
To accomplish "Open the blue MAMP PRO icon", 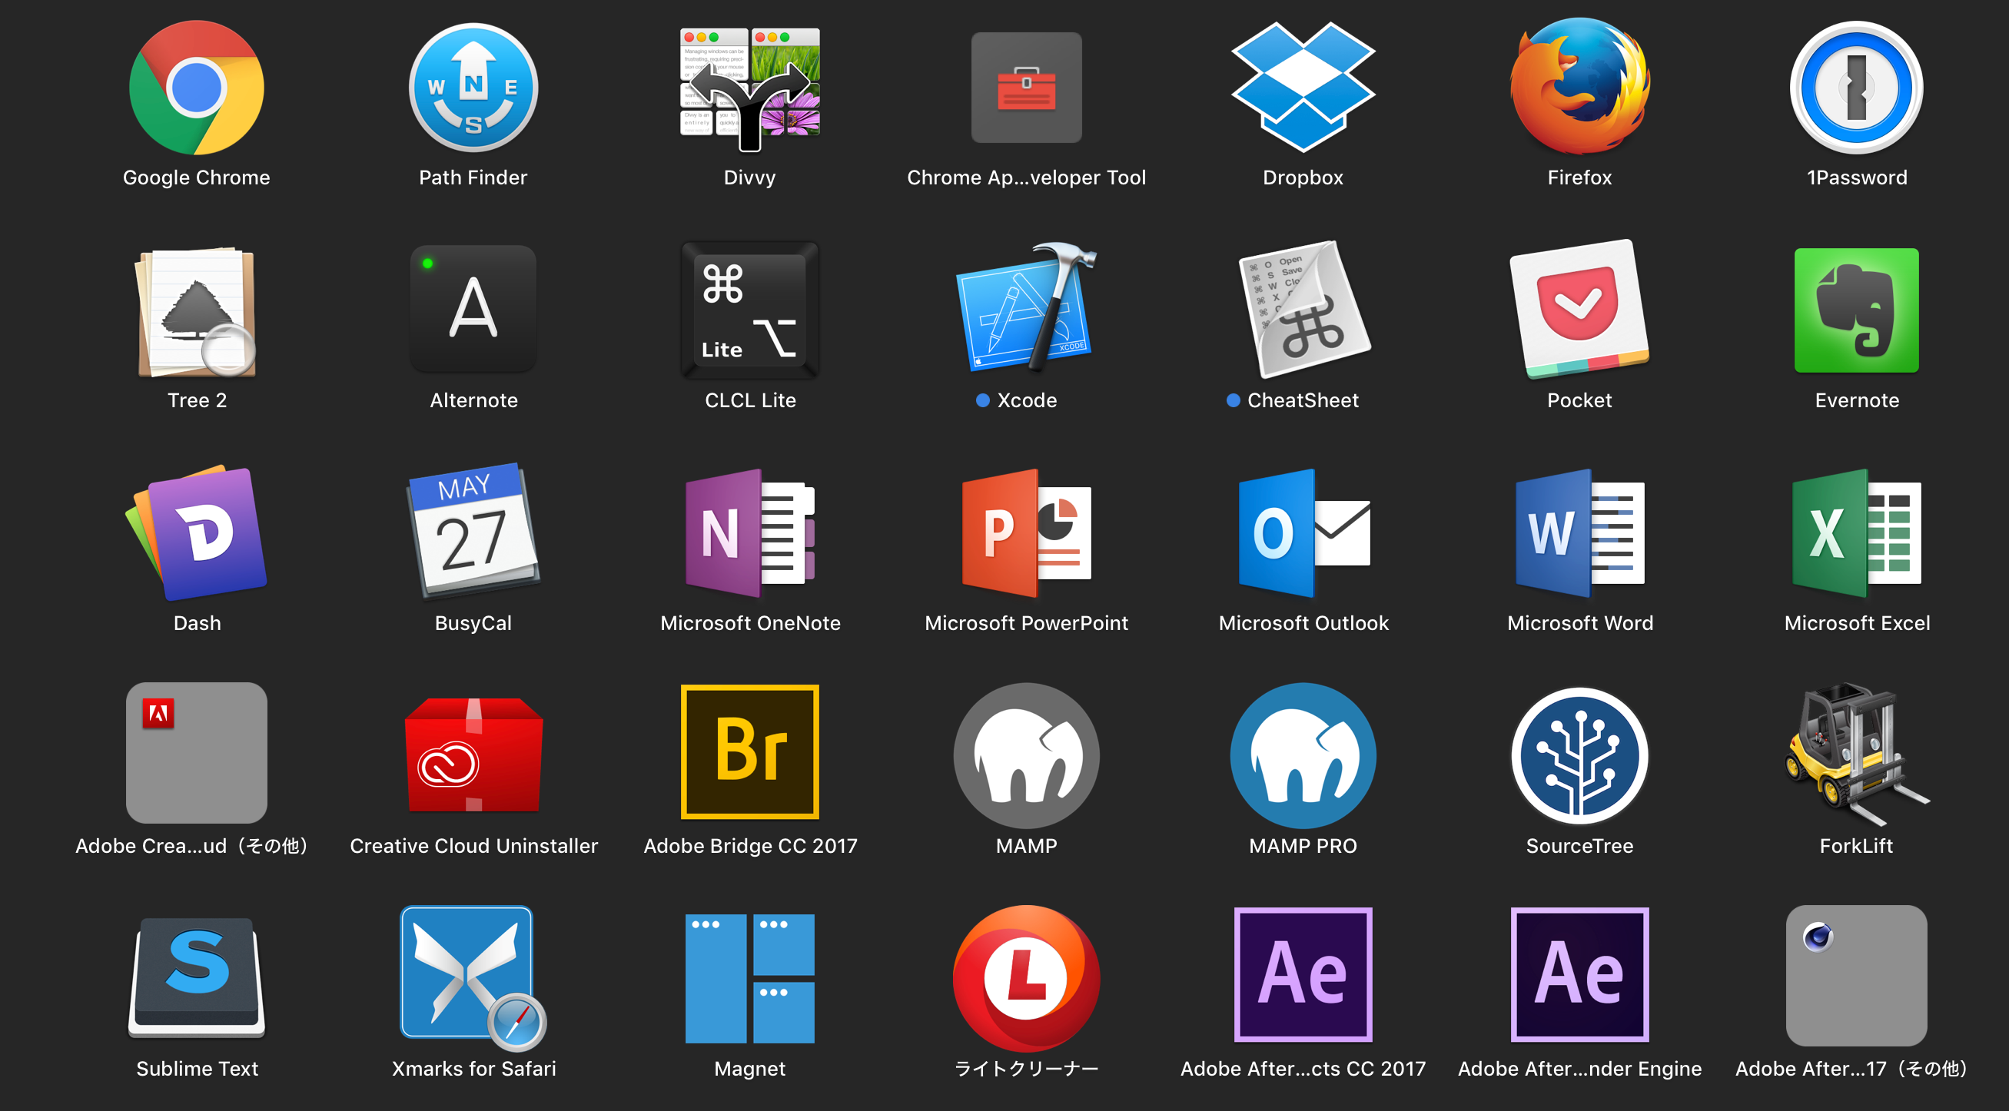I will click(x=1303, y=754).
